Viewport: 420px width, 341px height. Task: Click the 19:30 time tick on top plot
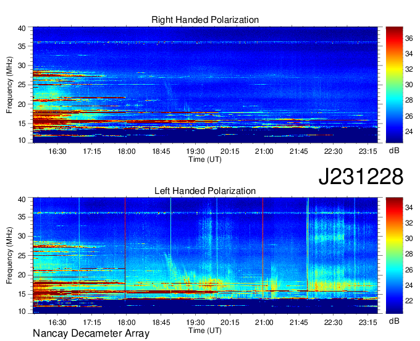195,151
